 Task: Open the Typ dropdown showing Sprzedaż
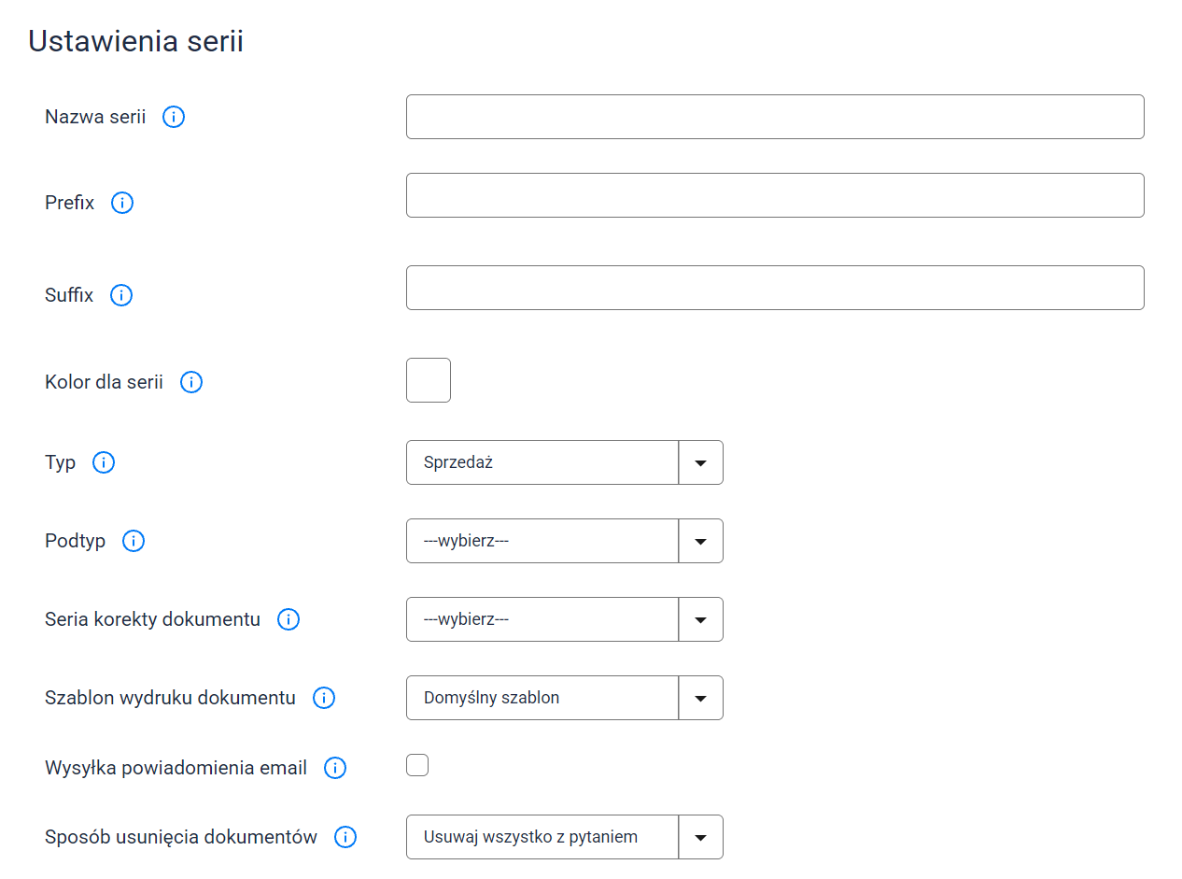(x=565, y=462)
